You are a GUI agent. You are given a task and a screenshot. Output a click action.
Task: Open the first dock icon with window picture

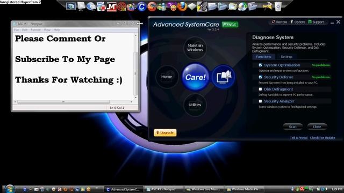pyautogui.click(x=71, y=6)
